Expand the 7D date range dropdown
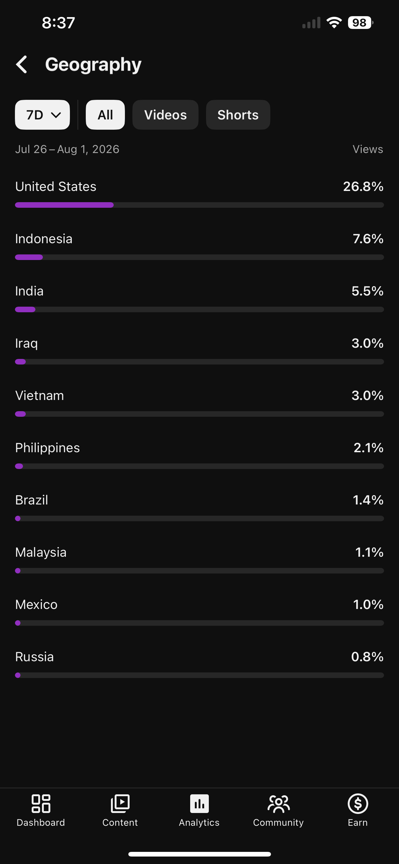 pos(43,115)
